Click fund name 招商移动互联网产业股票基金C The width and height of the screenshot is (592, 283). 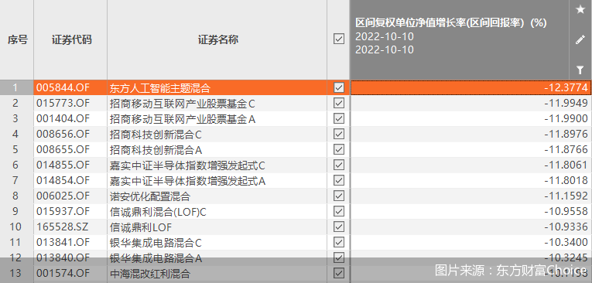(183, 104)
